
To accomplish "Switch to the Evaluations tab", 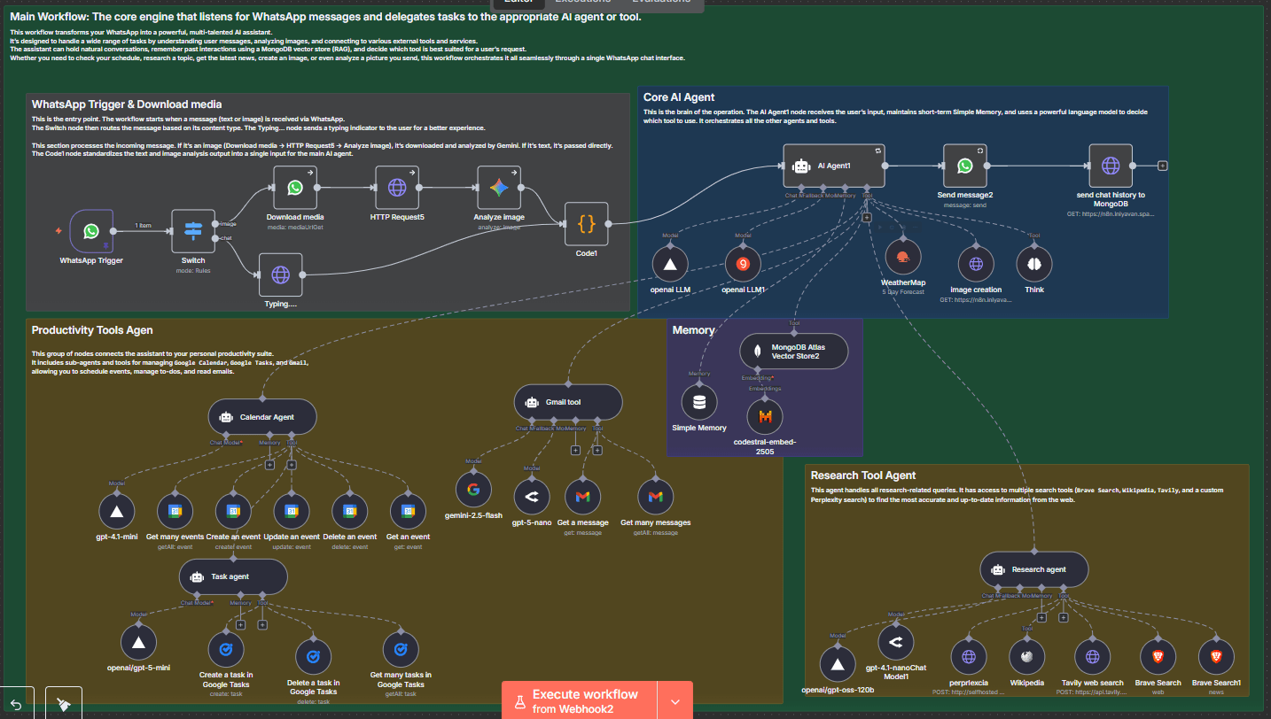I will coord(660,2).
